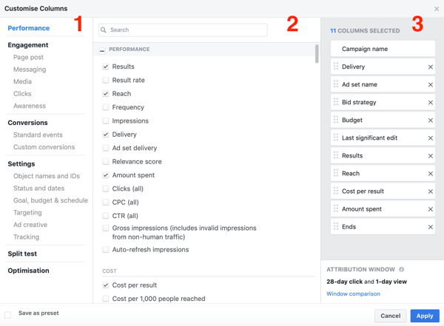Tick the Save as preset checkbox
444x326 pixels.
coord(8,314)
